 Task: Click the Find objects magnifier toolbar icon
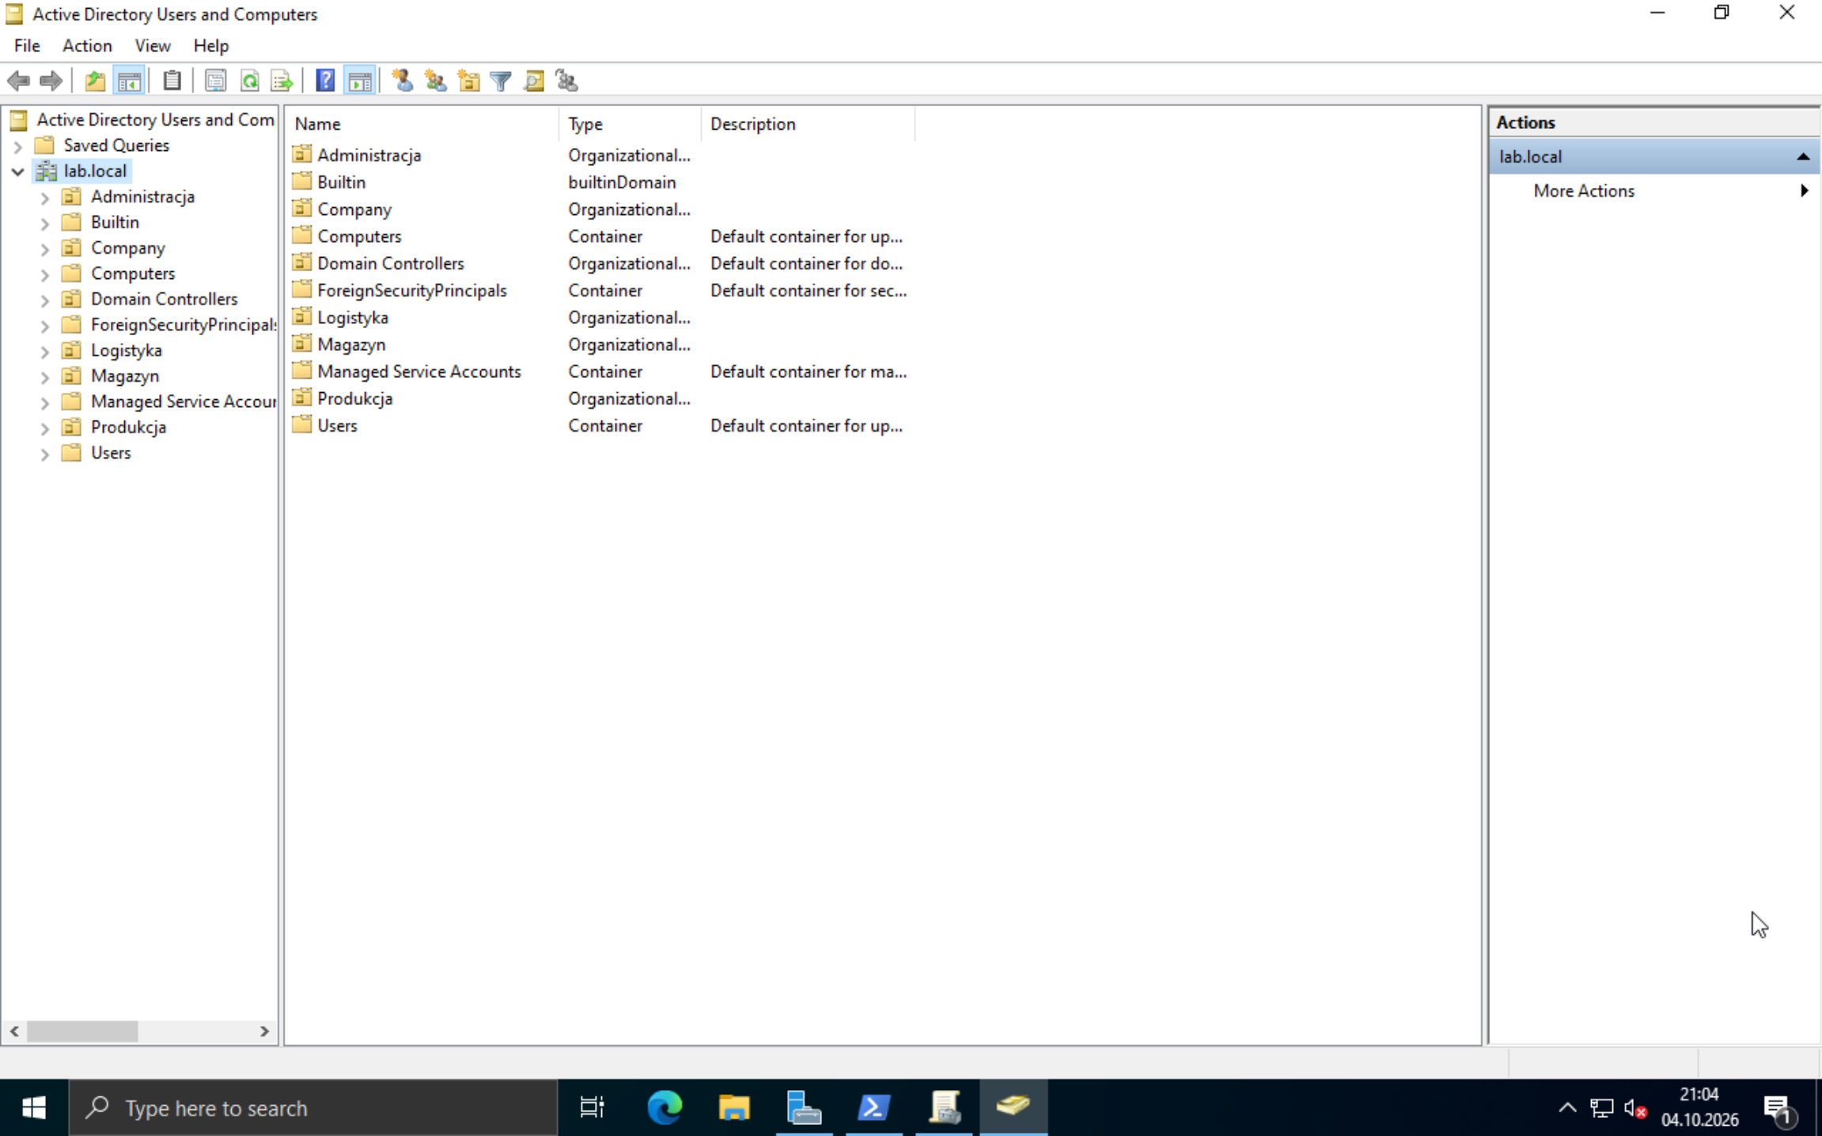534,81
